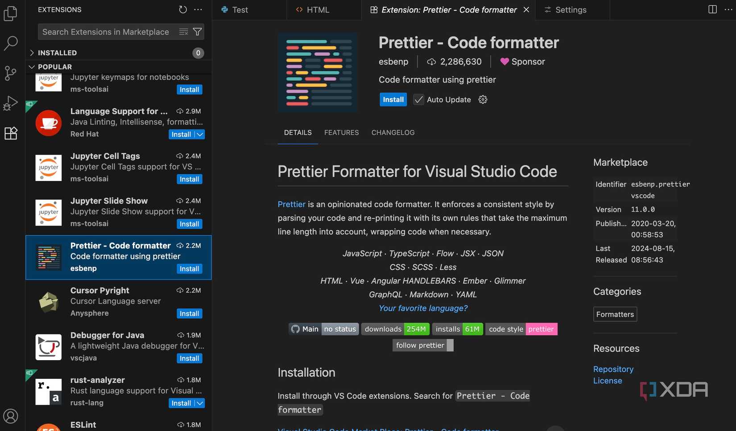Click the Accounts icon in activity bar

10,416
